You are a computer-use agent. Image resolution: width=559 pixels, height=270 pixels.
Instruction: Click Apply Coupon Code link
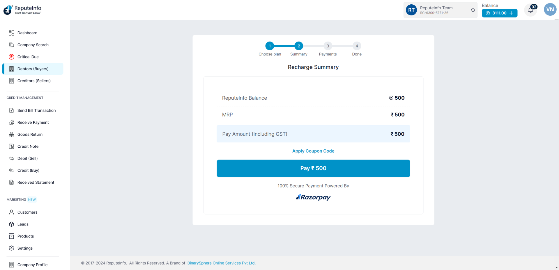[x=313, y=151]
